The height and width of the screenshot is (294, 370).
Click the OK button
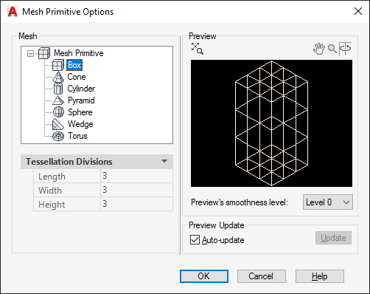coord(204,276)
